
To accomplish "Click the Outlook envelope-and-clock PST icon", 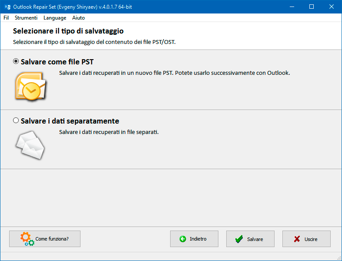I will click(30, 86).
